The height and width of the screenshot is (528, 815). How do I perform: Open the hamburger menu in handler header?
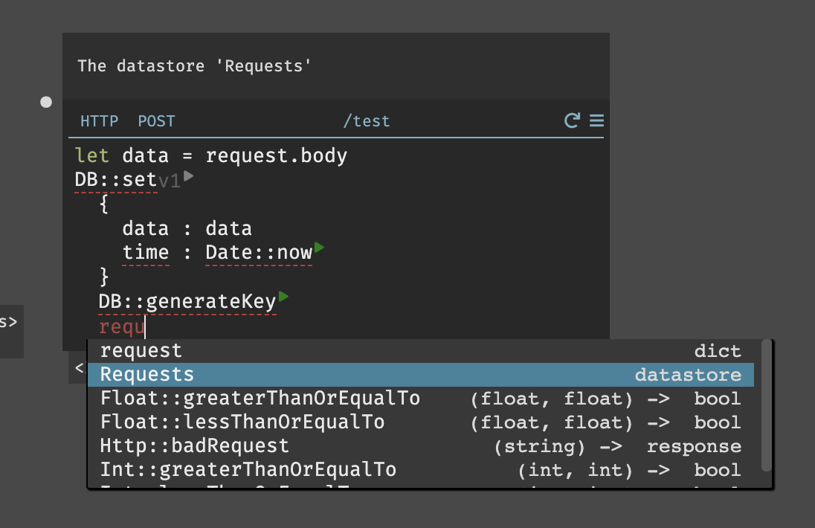[596, 120]
